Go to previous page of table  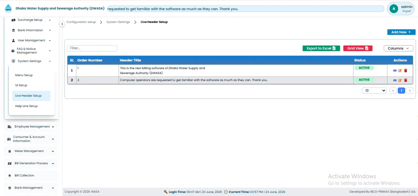pyautogui.click(x=393, y=90)
